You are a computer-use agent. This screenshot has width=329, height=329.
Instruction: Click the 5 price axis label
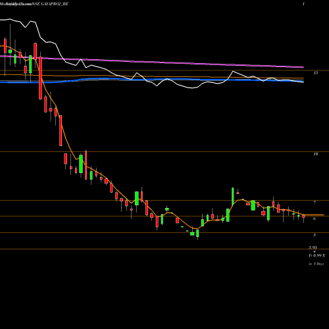point(315,235)
